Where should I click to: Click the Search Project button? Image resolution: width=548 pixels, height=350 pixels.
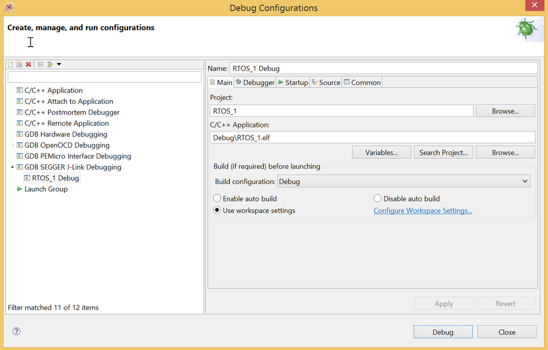(x=443, y=153)
